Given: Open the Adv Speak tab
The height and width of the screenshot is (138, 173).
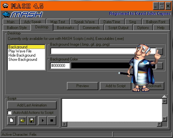Looking at the screenshot, I should (33, 22).
